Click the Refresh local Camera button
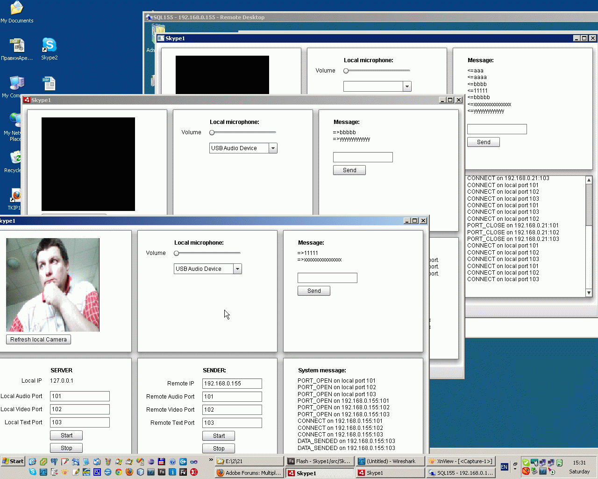This screenshot has width=598, height=479. click(39, 340)
